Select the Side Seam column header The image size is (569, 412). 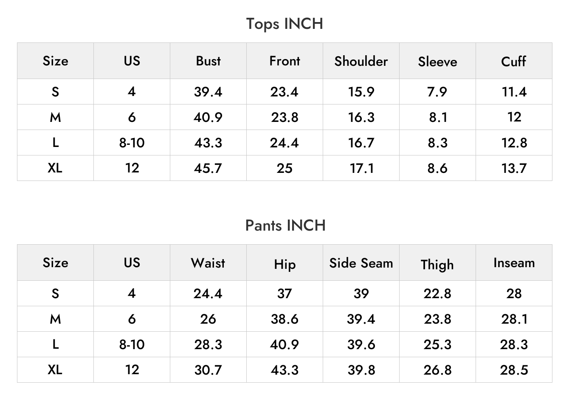coord(361,263)
